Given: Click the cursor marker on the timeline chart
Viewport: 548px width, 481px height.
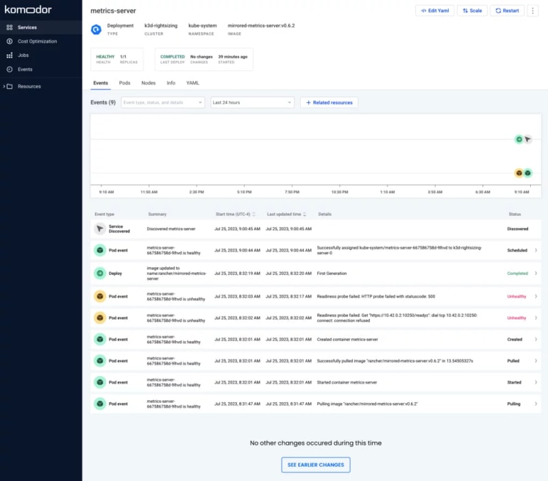Looking at the screenshot, I should [x=527, y=139].
